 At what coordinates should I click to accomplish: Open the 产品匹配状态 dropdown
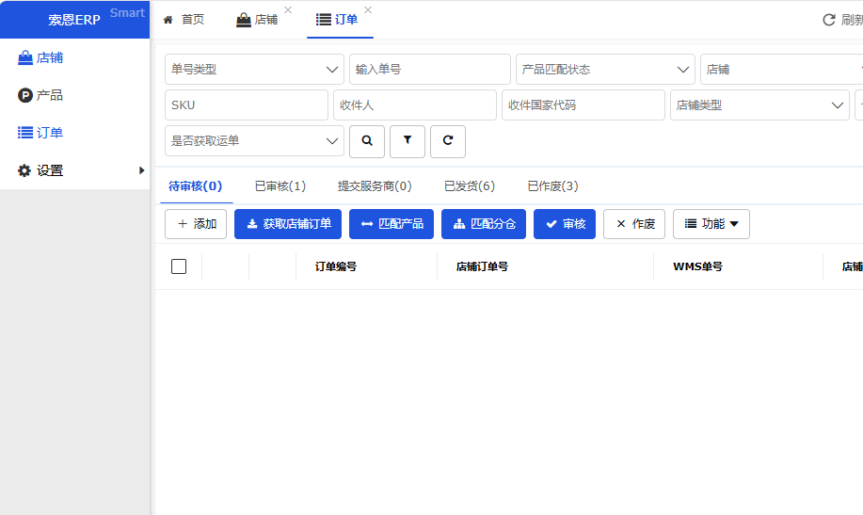pyautogui.click(x=605, y=70)
